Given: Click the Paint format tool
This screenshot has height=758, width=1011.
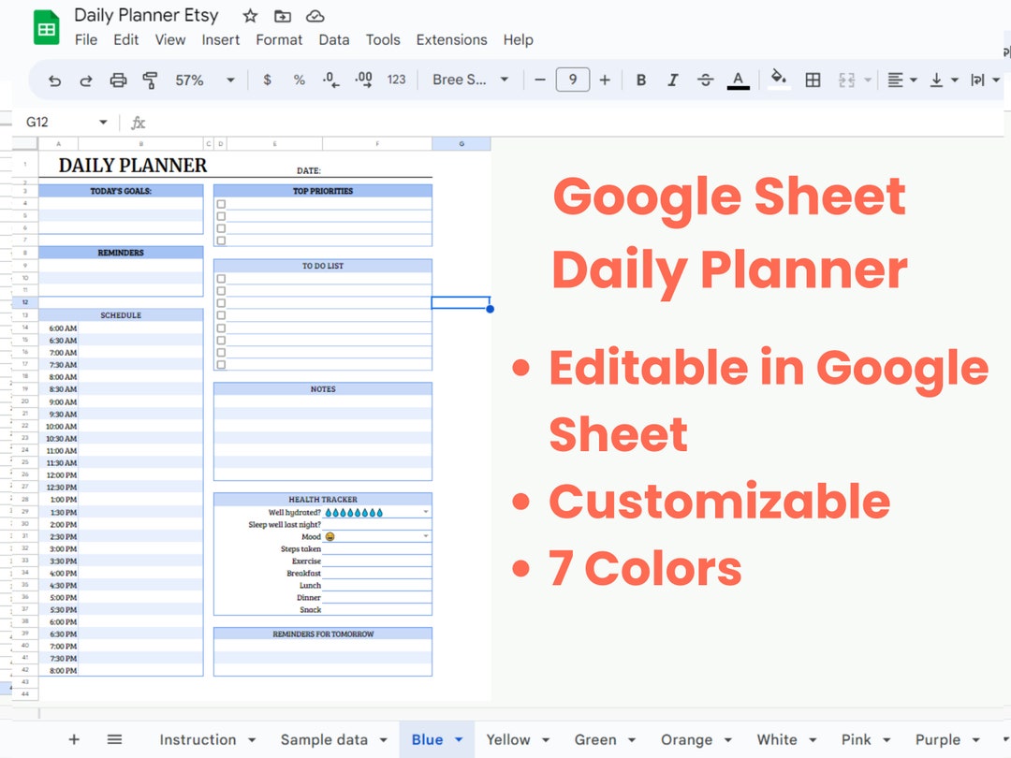Looking at the screenshot, I should pos(150,80).
